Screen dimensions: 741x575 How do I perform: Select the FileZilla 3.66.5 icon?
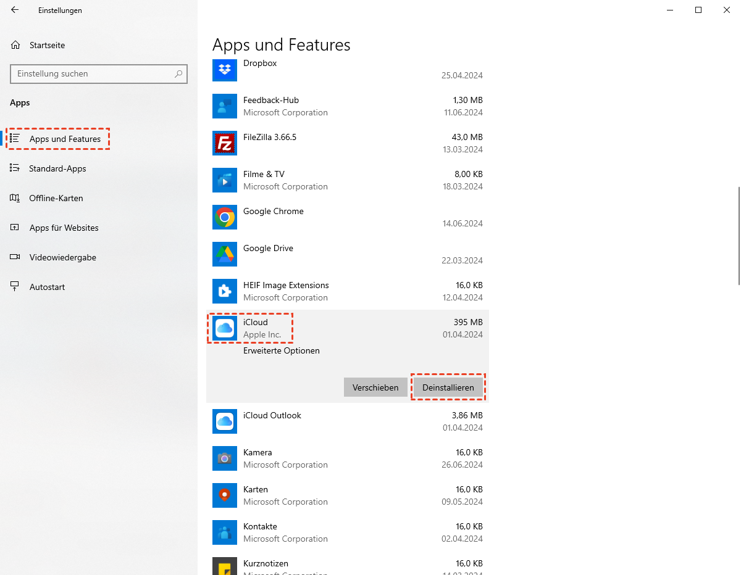[x=225, y=143]
